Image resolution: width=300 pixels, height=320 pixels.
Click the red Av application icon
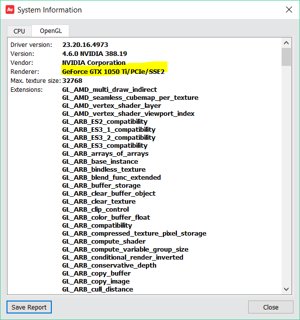[x=10, y=9]
